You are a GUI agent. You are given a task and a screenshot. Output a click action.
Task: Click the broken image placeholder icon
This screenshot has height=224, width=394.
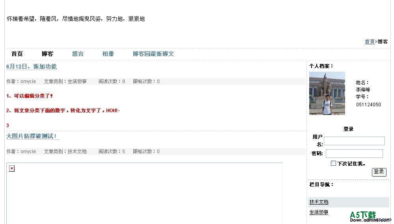point(12,168)
